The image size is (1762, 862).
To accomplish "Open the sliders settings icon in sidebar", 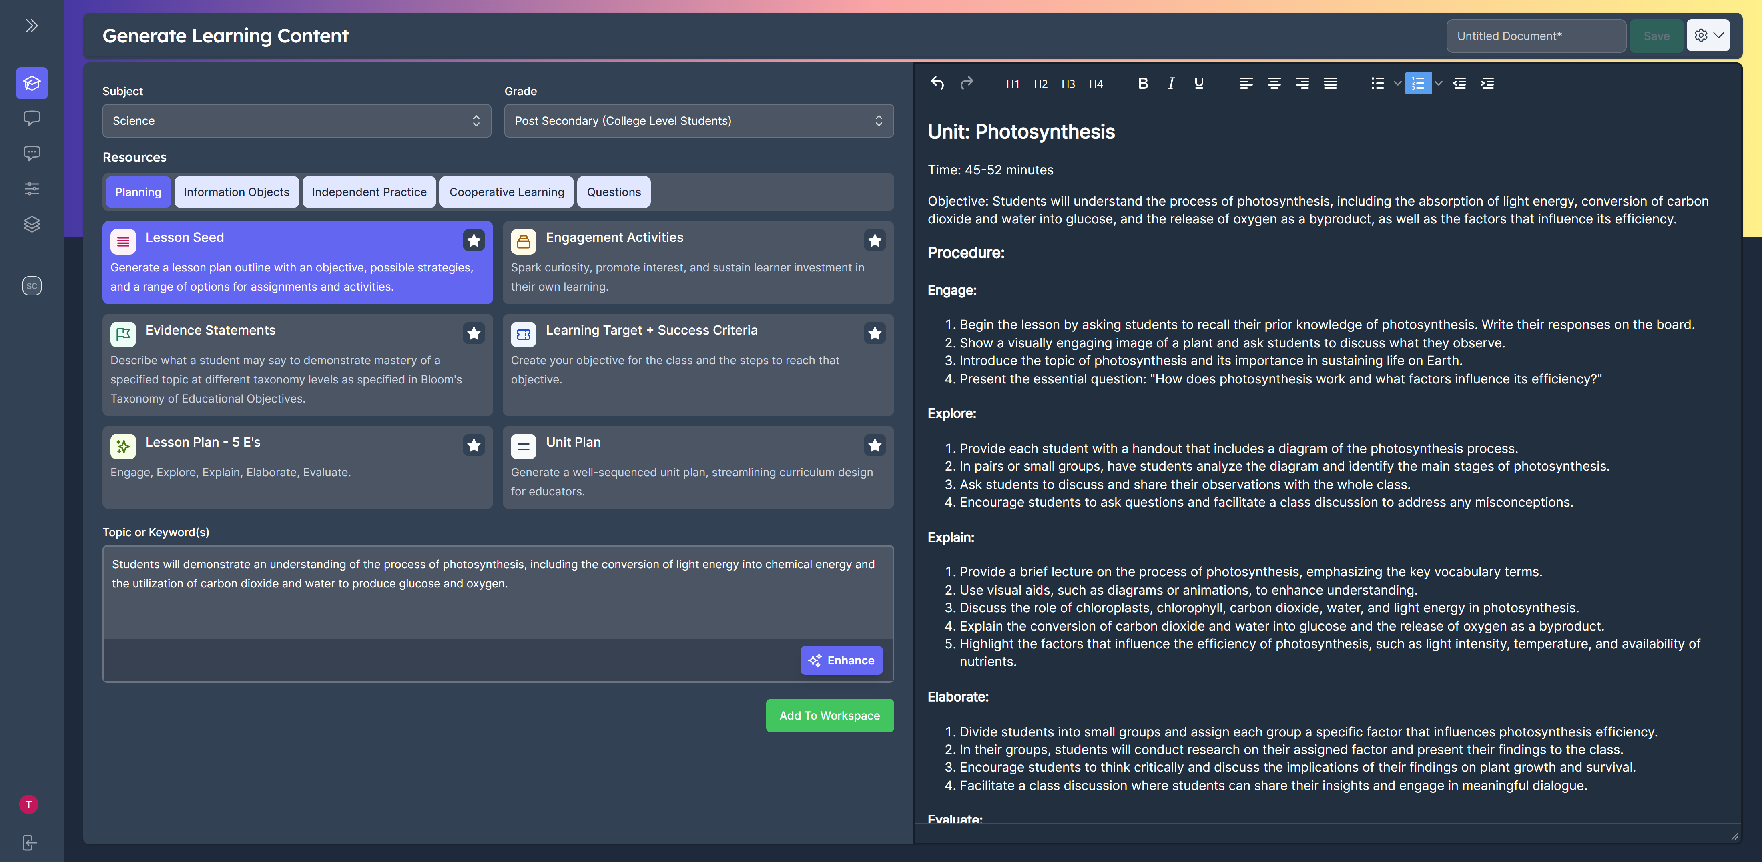I will click(x=32, y=189).
